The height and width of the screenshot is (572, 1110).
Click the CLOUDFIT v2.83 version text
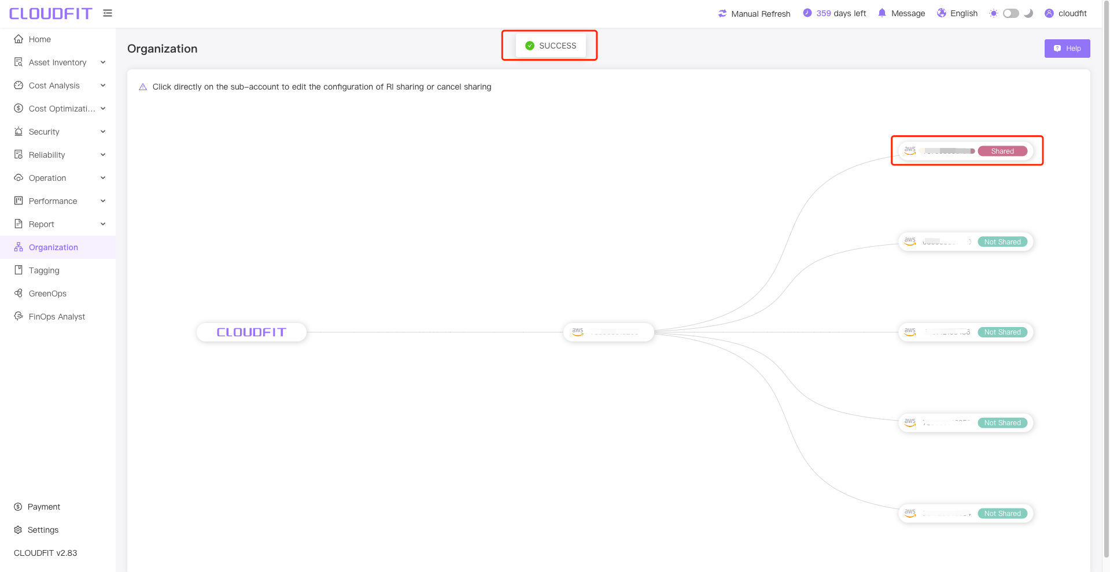[46, 553]
